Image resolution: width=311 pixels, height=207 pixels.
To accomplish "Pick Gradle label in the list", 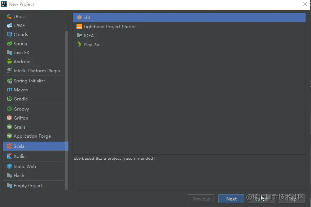I will click(x=21, y=99).
